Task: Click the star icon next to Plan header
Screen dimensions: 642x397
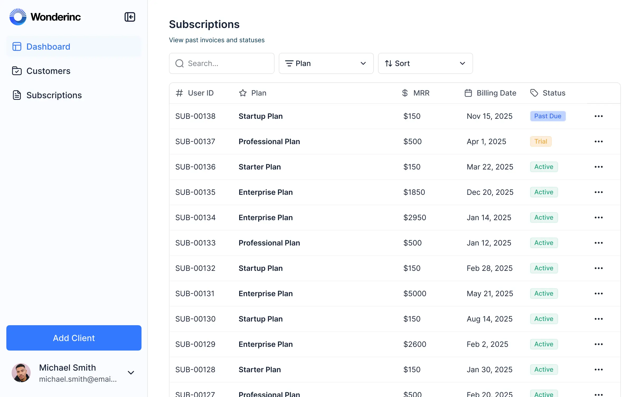Action: click(243, 93)
